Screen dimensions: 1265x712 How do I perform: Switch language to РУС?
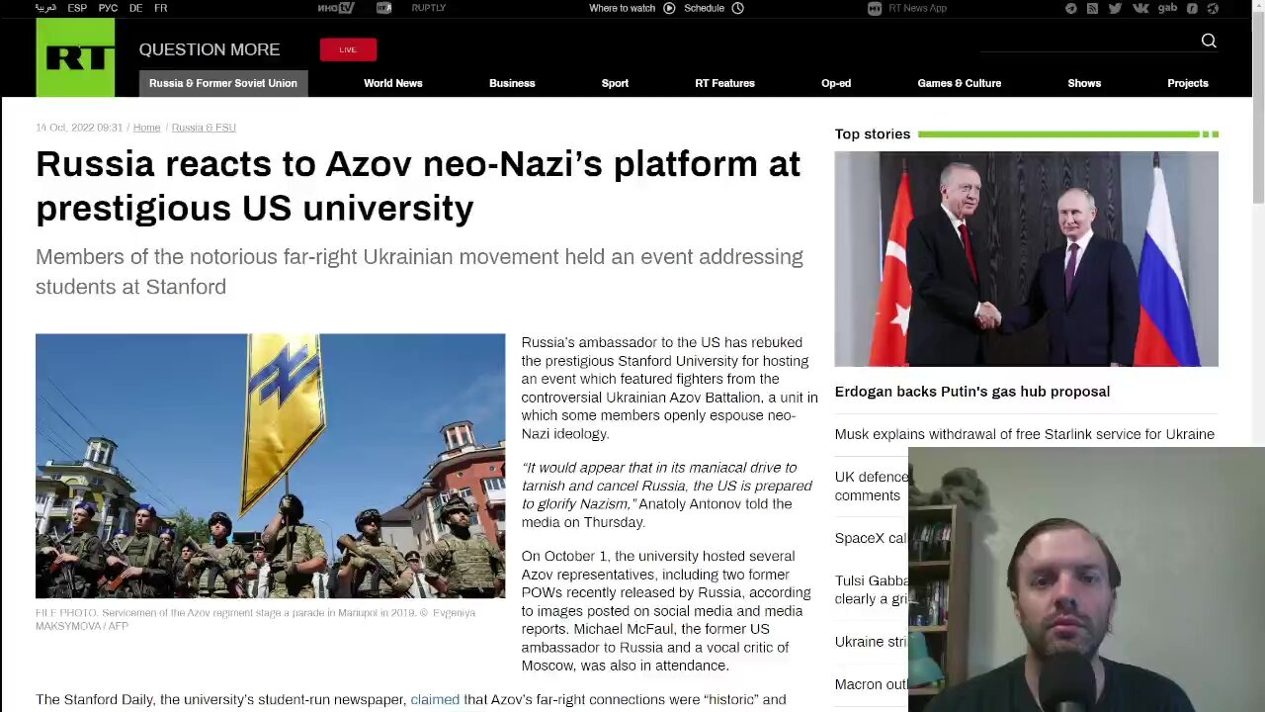[x=108, y=8]
